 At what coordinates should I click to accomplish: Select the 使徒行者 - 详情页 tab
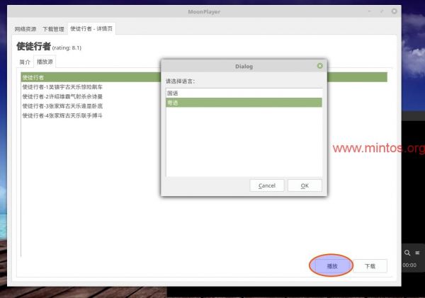92,29
